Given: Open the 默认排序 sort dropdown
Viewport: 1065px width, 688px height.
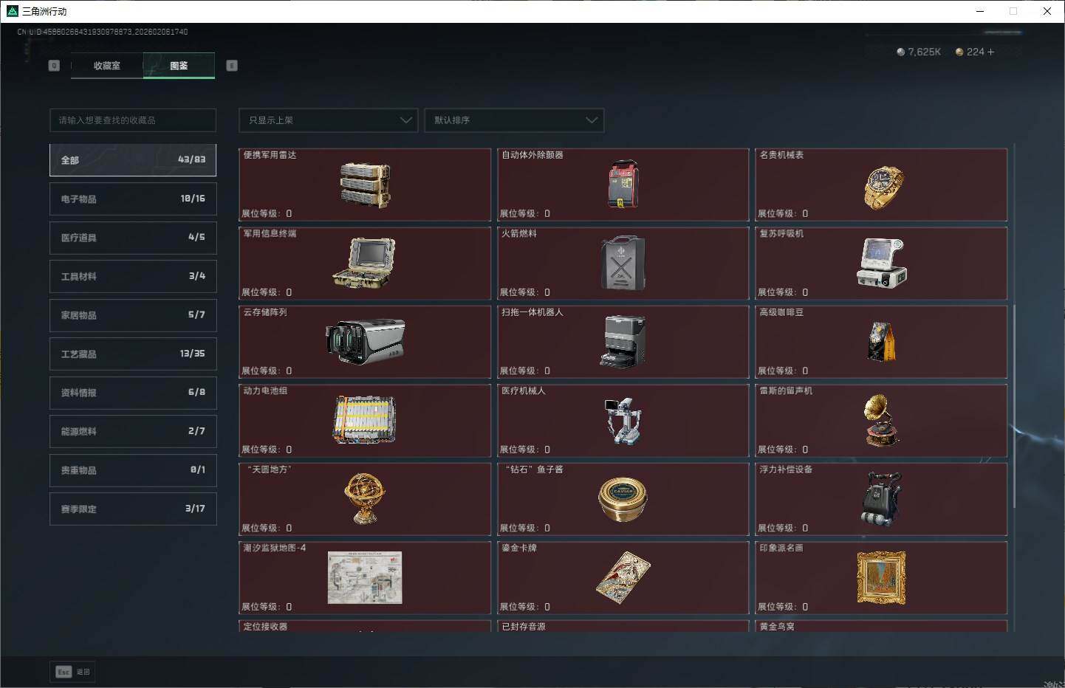Looking at the screenshot, I should pyautogui.click(x=514, y=120).
